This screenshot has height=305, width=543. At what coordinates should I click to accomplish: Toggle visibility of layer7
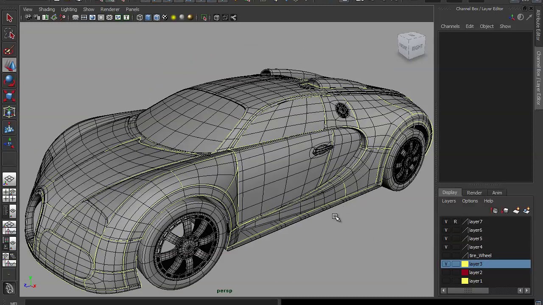tap(446, 222)
